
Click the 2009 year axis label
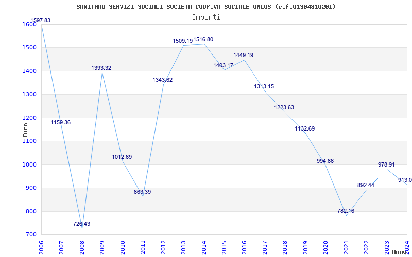[102, 247]
